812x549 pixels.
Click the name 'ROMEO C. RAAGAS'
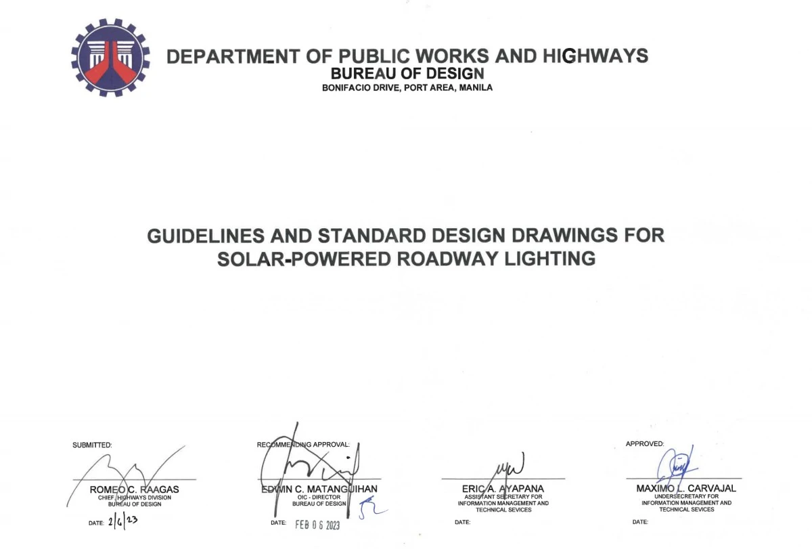134,489
